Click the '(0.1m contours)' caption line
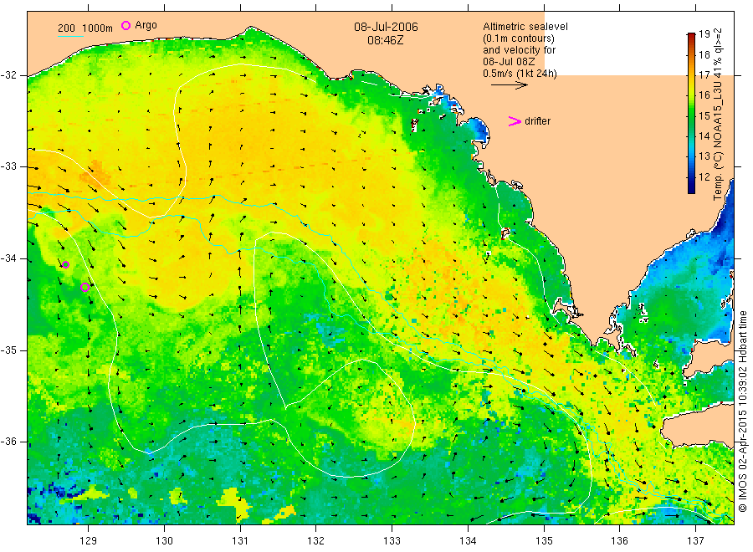Viewport: 753px width, 552px height. [x=519, y=38]
